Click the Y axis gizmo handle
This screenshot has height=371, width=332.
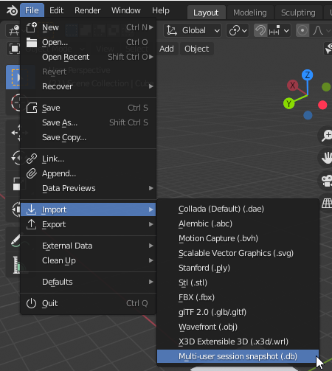289,104
